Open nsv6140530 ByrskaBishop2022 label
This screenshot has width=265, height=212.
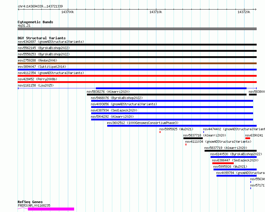click(x=236, y=154)
